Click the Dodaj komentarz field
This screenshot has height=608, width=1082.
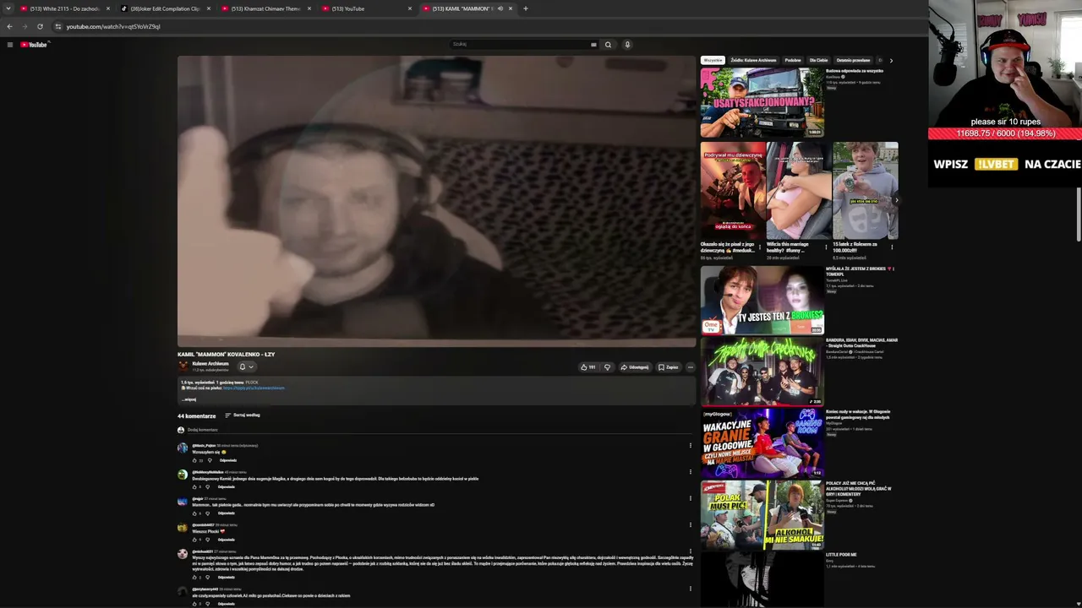pos(440,430)
